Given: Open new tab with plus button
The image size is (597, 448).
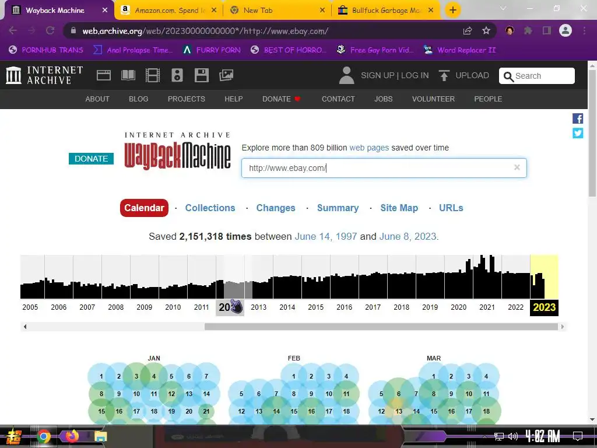Looking at the screenshot, I should pos(452,10).
